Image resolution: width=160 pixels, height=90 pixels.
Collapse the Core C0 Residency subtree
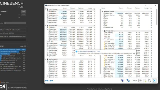tap(47, 63)
